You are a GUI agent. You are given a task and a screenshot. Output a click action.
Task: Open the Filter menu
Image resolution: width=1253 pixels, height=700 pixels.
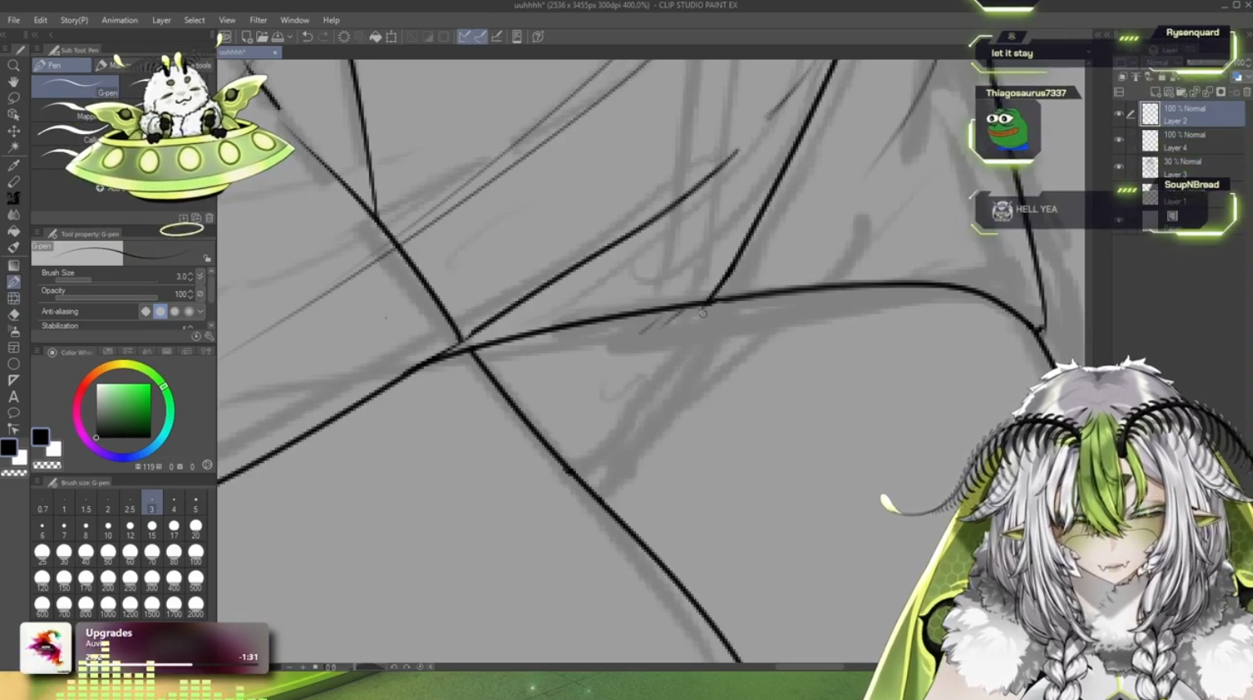pyautogui.click(x=258, y=20)
